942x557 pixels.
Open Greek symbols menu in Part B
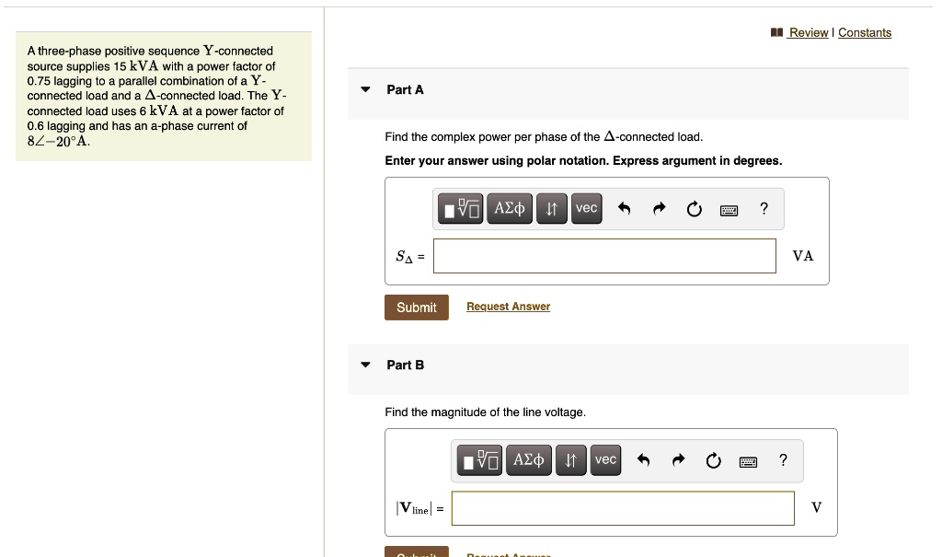click(528, 459)
